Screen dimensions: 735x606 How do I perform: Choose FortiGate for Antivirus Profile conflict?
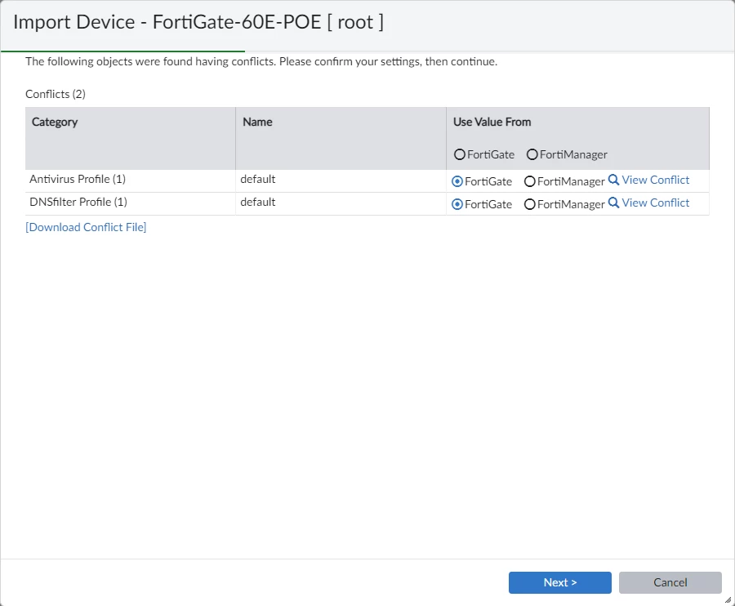coord(457,181)
